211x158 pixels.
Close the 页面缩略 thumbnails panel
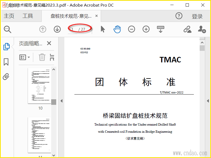(x=49, y=43)
